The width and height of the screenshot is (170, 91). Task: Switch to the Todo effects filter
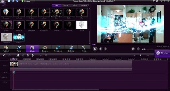[56, 5]
